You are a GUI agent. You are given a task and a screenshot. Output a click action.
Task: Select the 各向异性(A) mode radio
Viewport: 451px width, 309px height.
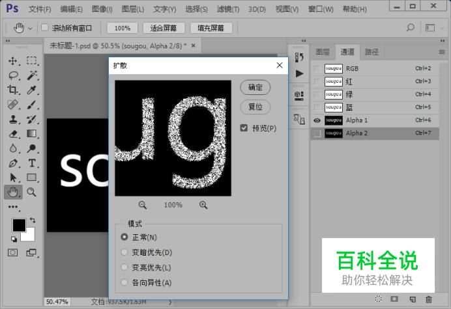click(x=124, y=282)
